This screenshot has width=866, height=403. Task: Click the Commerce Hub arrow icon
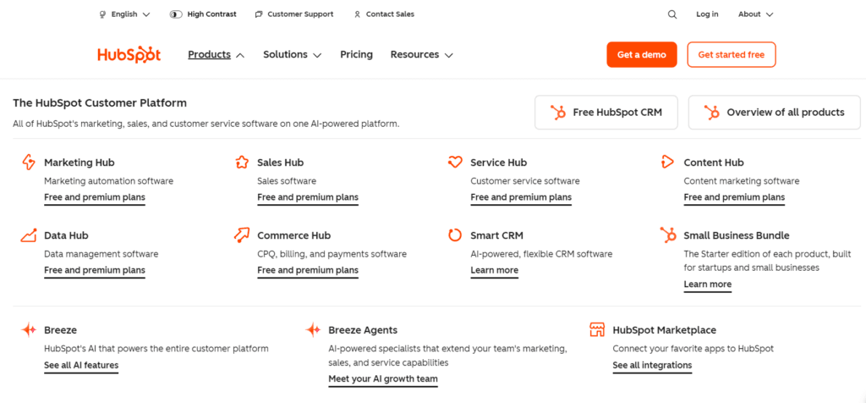coord(241,235)
